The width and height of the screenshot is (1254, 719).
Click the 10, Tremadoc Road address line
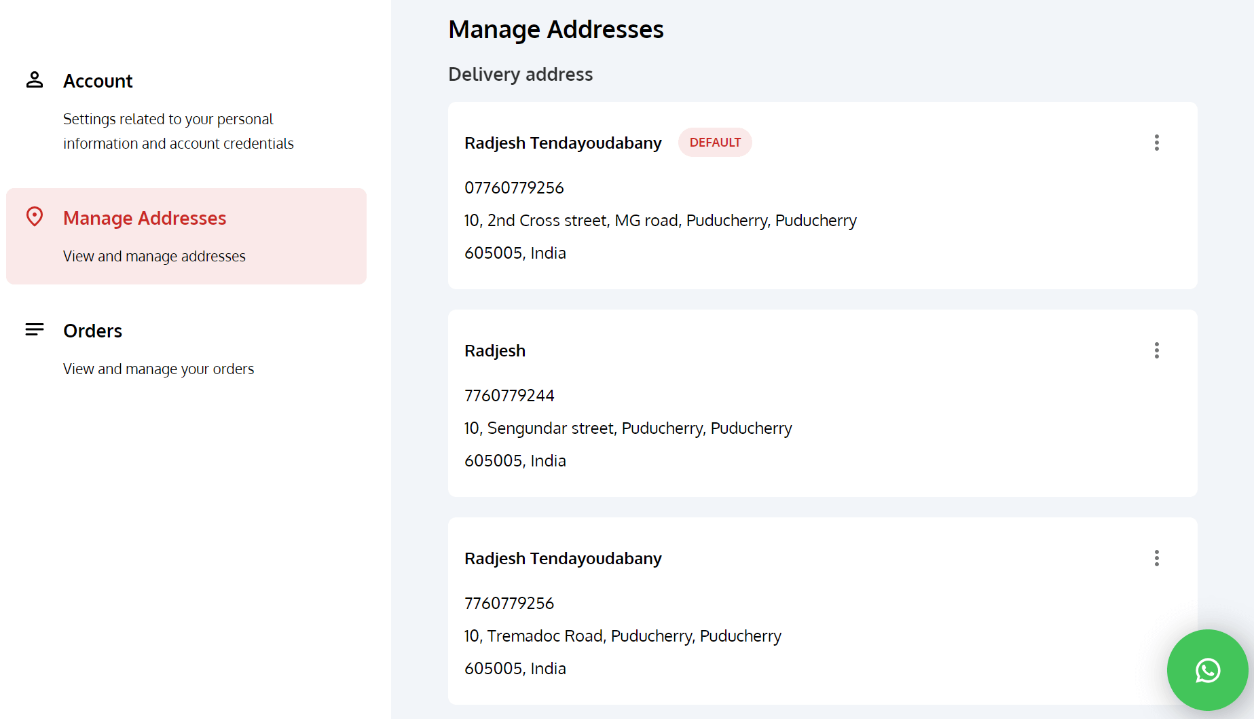click(x=623, y=636)
